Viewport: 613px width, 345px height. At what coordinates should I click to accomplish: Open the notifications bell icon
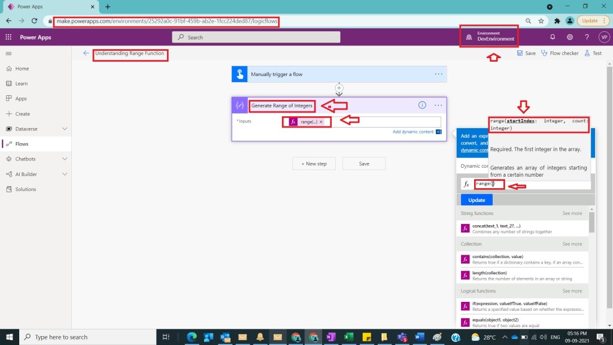[553, 37]
